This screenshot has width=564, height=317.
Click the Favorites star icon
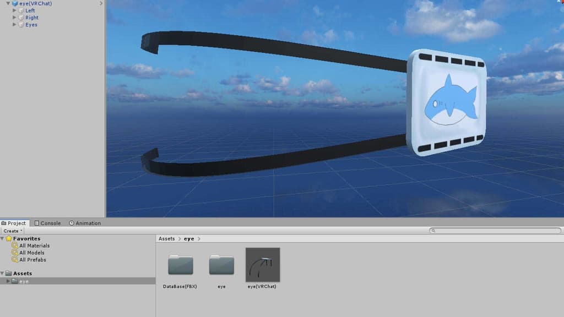coord(9,239)
